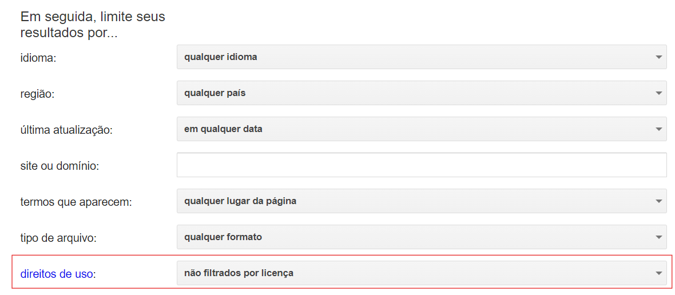Expand the 'qualquer país' region selector

coord(422,93)
